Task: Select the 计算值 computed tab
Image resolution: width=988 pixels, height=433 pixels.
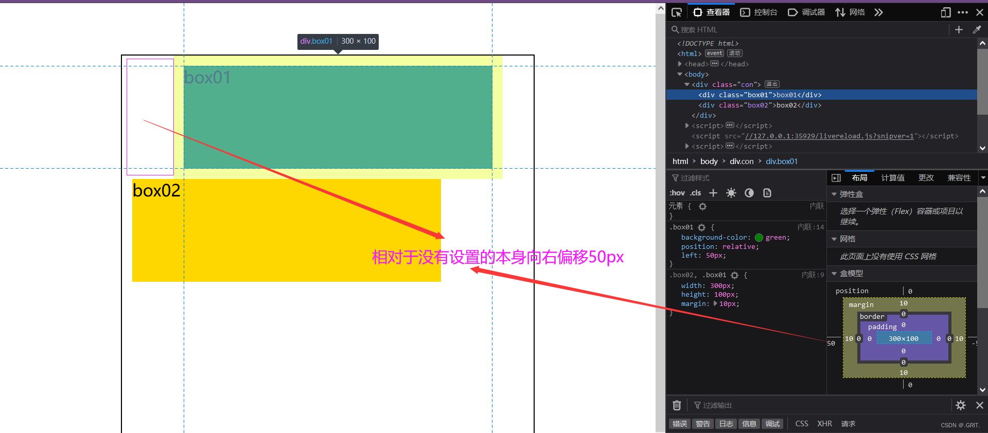Action: tap(893, 178)
